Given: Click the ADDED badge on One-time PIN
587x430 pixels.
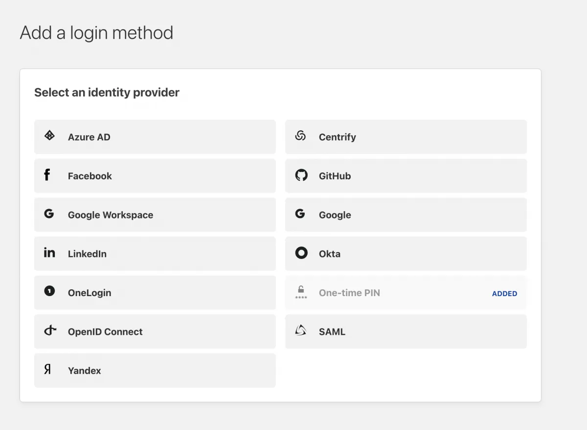Looking at the screenshot, I should tap(504, 294).
